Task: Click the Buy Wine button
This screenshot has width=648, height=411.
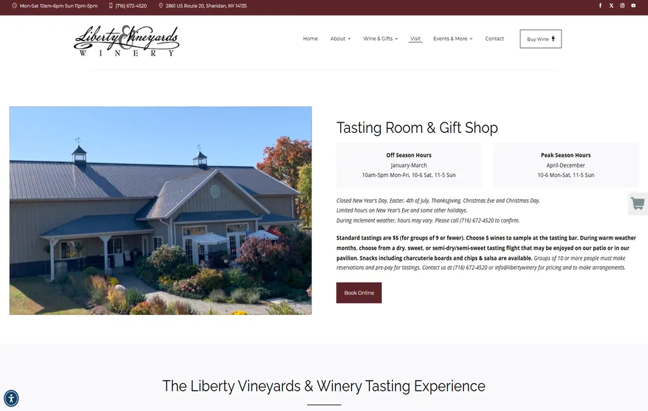Action: (x=541, y=39)
